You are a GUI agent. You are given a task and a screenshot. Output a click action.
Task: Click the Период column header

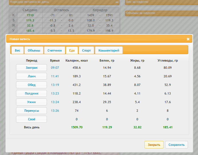[x=31, y=60]
